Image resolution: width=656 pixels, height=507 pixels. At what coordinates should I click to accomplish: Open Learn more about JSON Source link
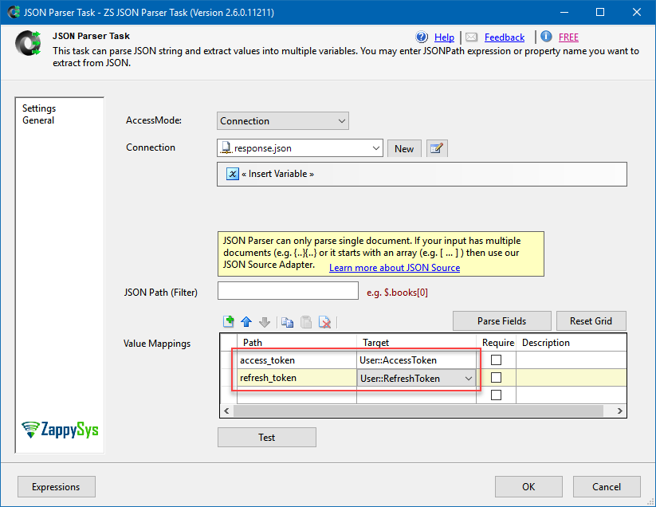395,268
